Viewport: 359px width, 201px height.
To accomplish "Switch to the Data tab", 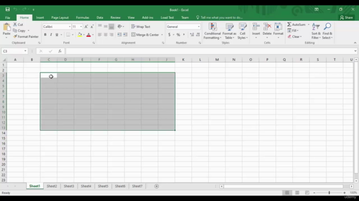I will tap(100, 17).
